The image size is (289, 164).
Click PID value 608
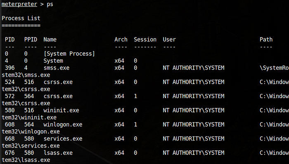pos(10,124)
